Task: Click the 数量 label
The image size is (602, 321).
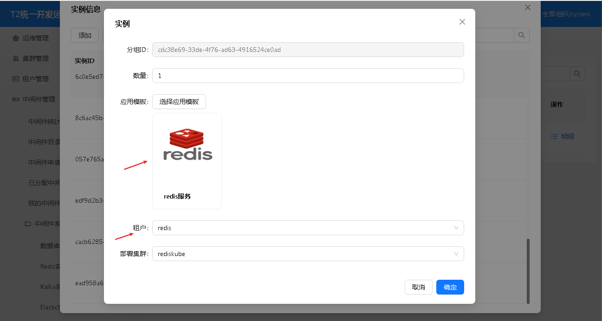Action: 141,76
